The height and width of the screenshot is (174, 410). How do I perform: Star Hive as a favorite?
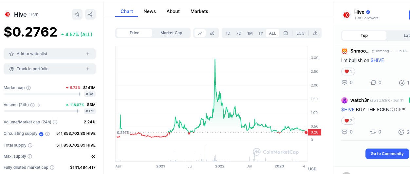(77, 14)
